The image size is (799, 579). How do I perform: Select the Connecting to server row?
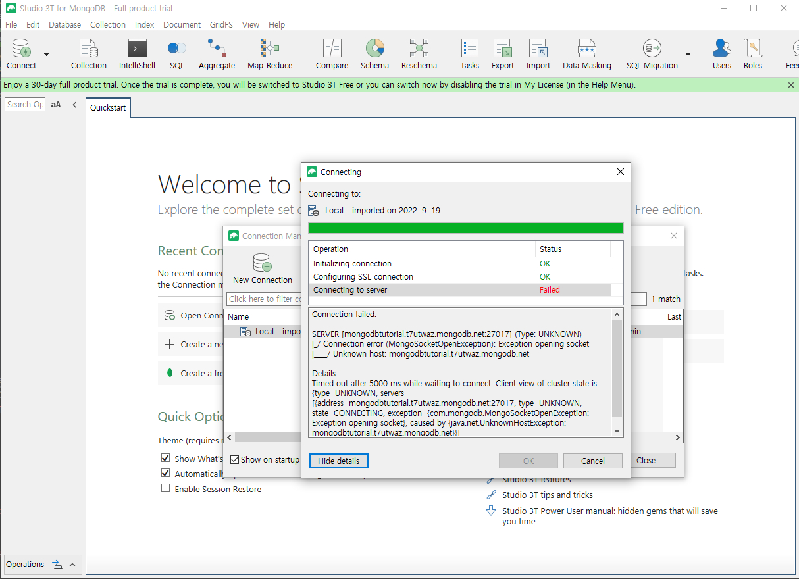click(x=459, y=289)
